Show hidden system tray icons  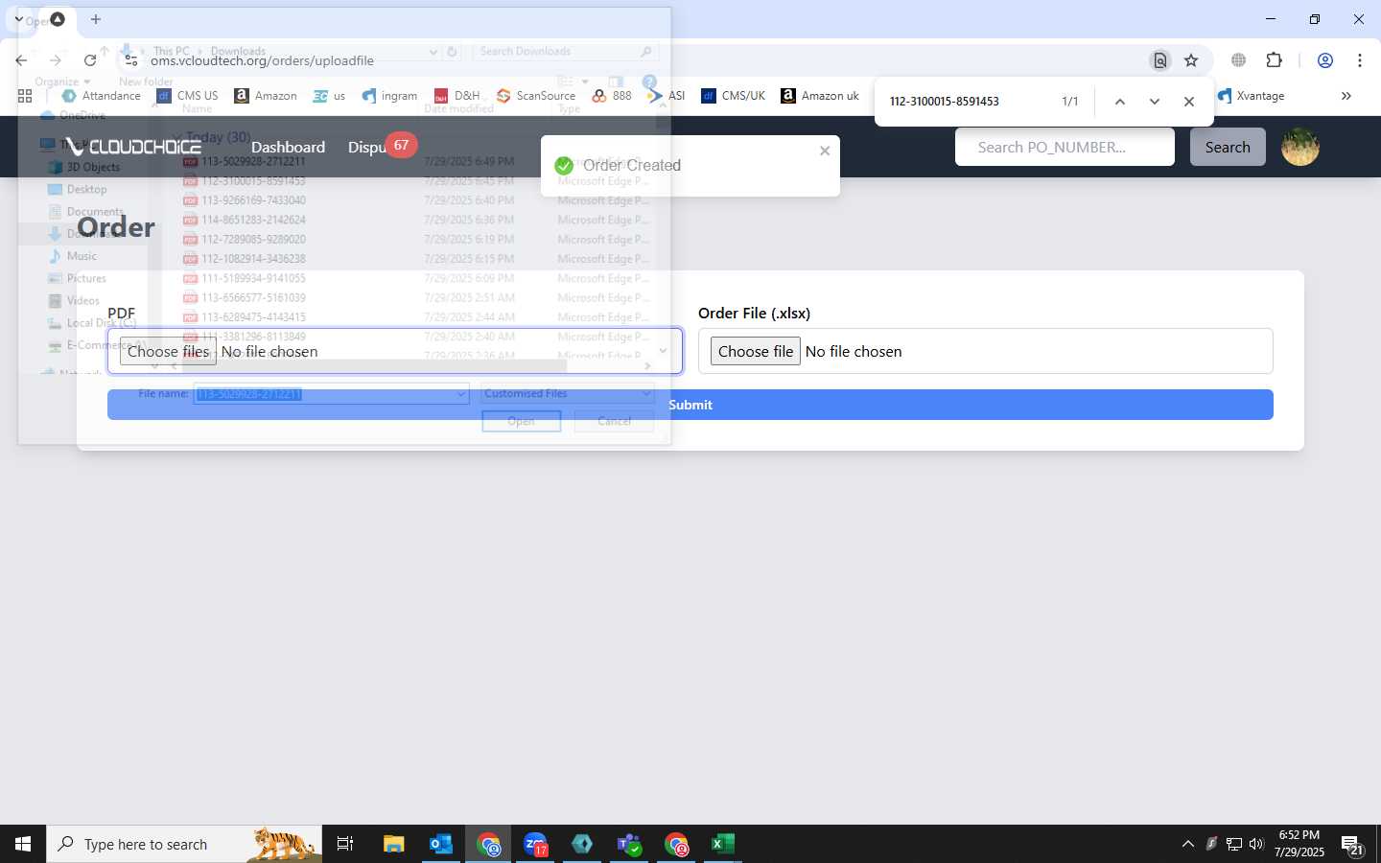[x=1187, y=844]
